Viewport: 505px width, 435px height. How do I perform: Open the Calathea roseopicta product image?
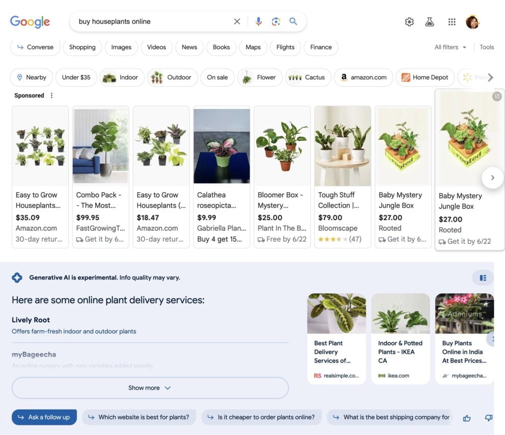(x=221, y=146)
